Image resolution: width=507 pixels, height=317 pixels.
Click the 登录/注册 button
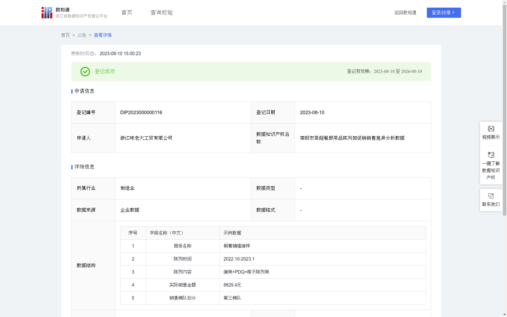[x=444, y=13]
